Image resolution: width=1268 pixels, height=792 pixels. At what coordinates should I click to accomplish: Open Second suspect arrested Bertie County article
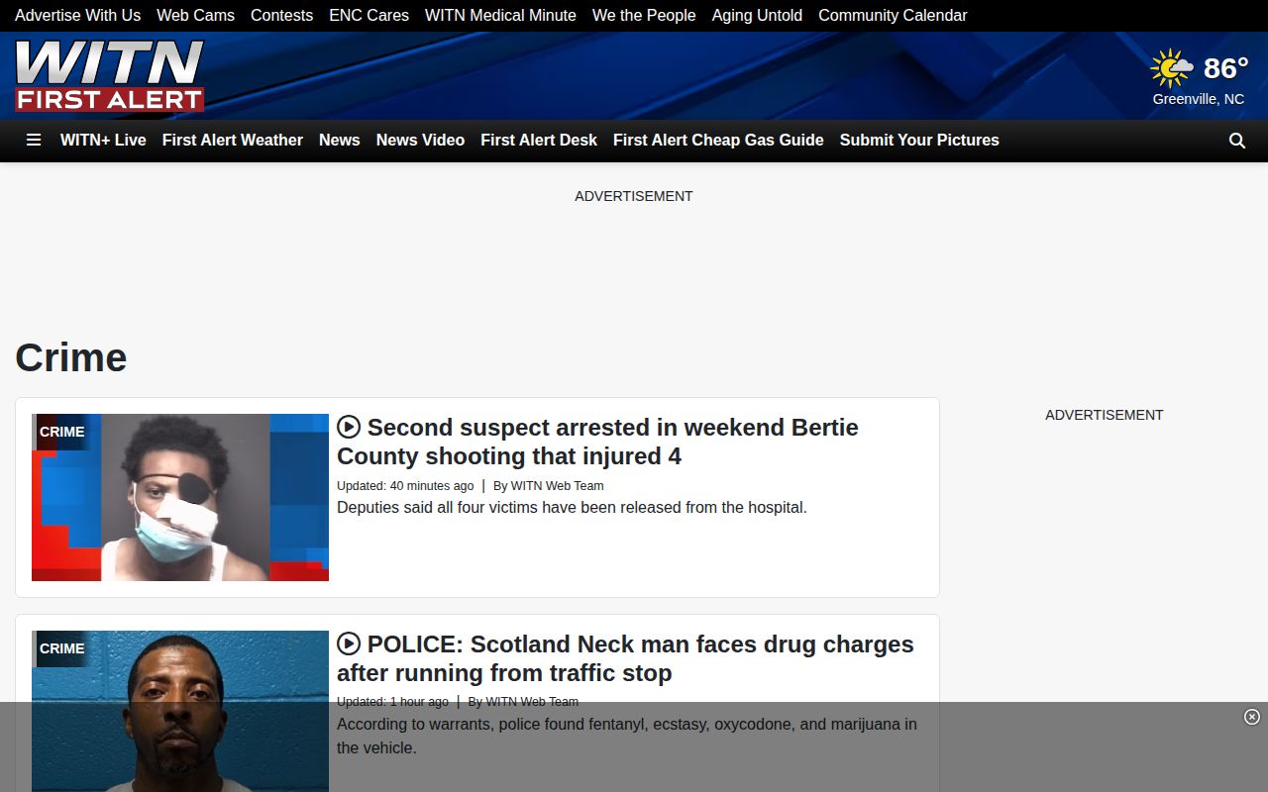click(597, 442)
